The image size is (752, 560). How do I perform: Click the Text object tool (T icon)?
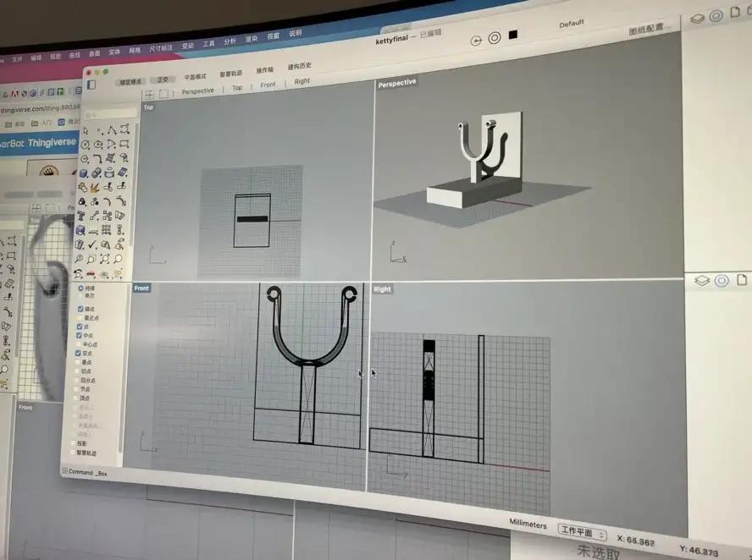[x=81, y=216]
